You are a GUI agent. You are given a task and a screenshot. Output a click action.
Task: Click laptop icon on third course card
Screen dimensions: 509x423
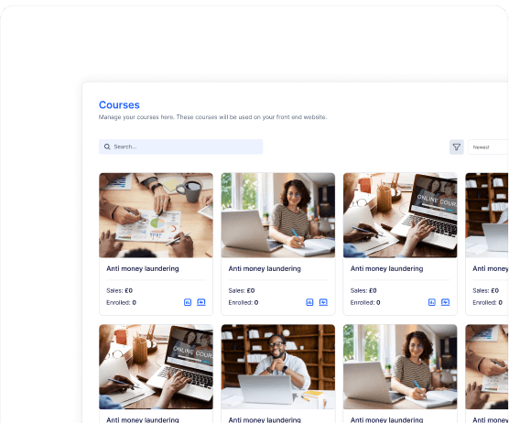click(x=445, y=302)
